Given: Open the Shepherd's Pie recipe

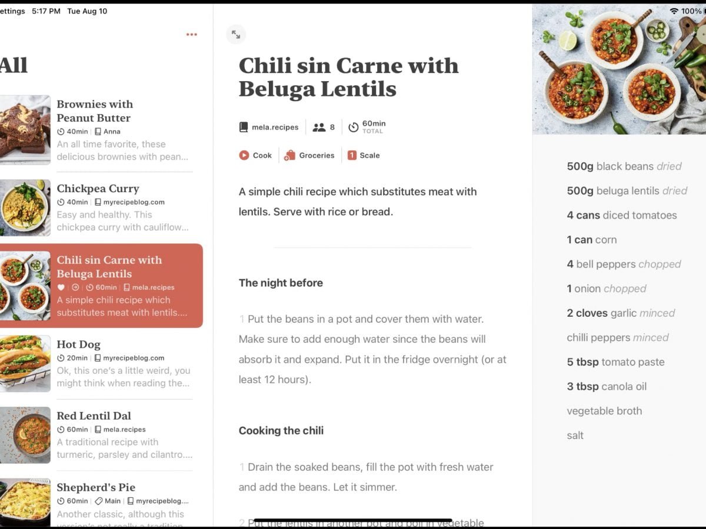Looking at the screenshot, I should pyautogui.click(x=96, y=487).
